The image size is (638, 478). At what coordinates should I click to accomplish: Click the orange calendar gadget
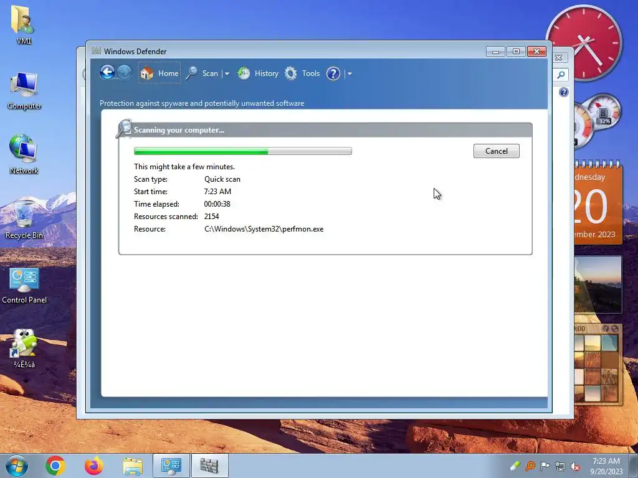click(x=598, y=202)
